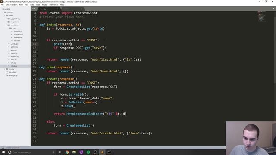The height and width of the screenshot is (155, 276).
Task: Open the Find menu
Action: coord(21,5)
